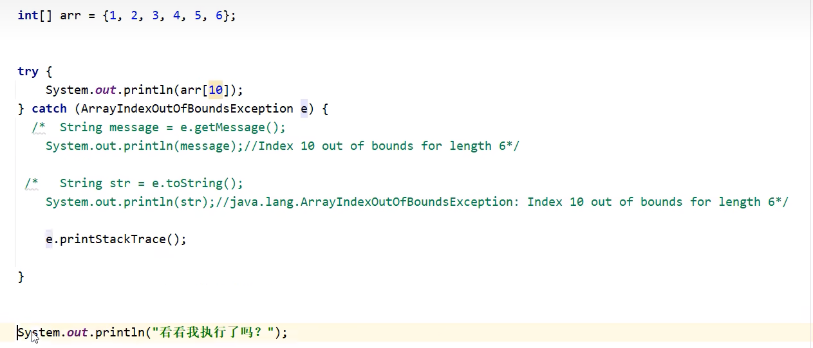813x348 pixels.
Task: Click 'String message' declaration in comment
Action: click(109, 127)
